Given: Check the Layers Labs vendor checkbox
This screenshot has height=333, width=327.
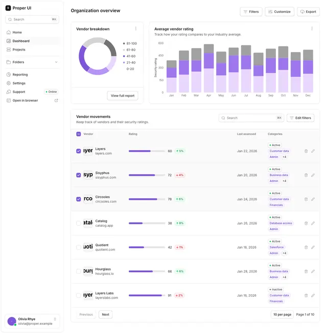Looking at the screenshot, I should [x=78, y=295].
